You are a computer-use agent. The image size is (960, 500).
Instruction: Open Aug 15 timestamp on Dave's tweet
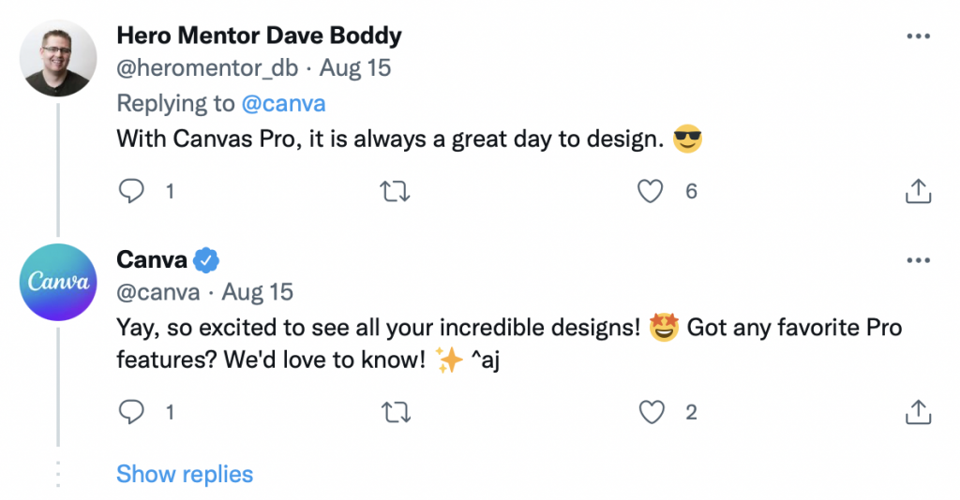355,68
